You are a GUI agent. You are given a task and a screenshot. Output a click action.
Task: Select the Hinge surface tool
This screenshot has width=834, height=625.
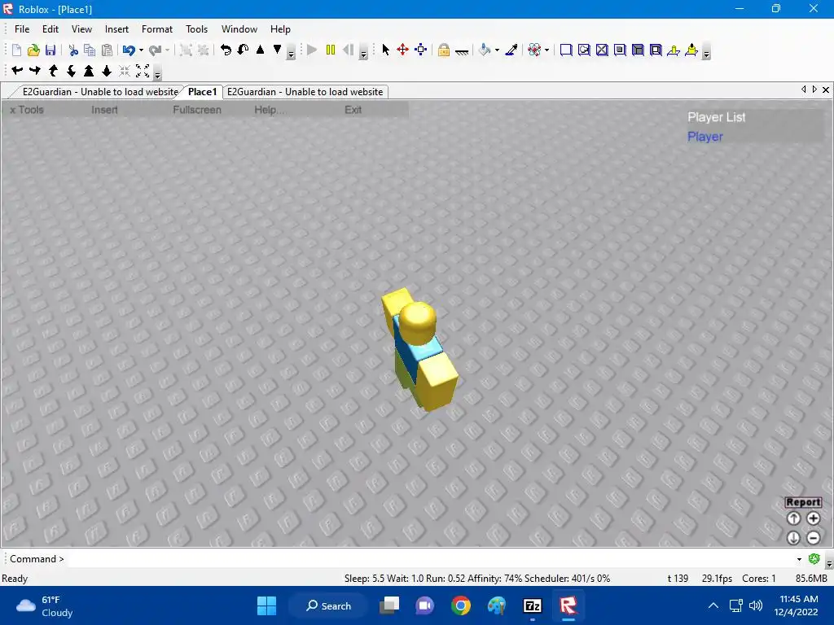coord(674,50)
